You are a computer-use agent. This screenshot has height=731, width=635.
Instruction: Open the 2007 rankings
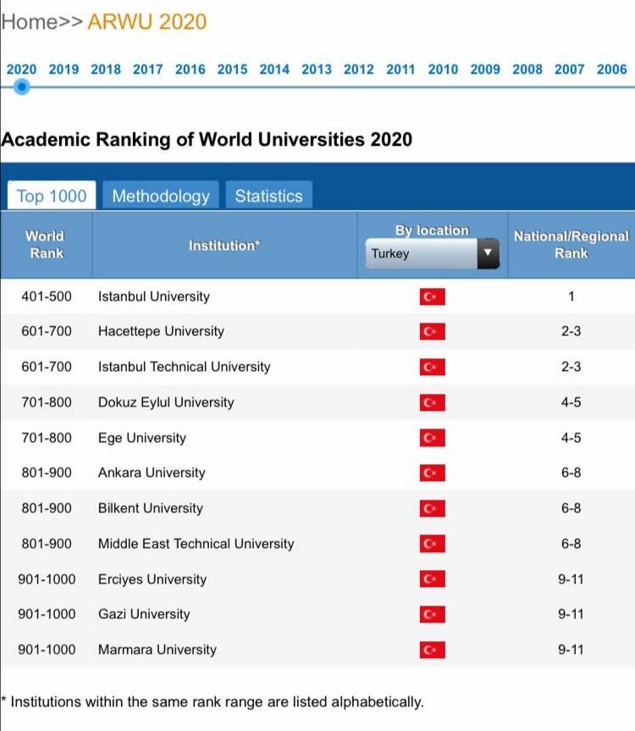coord(569,69)
